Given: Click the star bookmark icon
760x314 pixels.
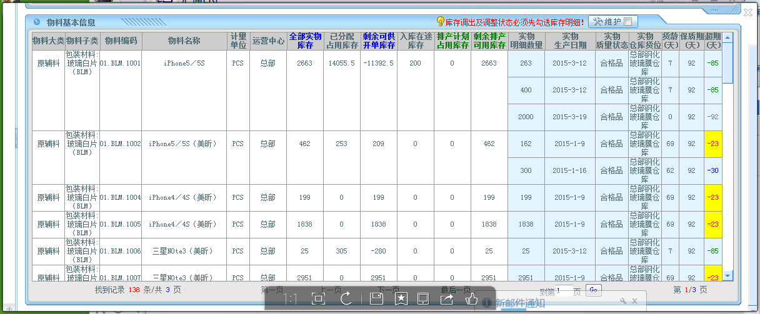Looking at the screenshot, I should (x=401, y=299).
